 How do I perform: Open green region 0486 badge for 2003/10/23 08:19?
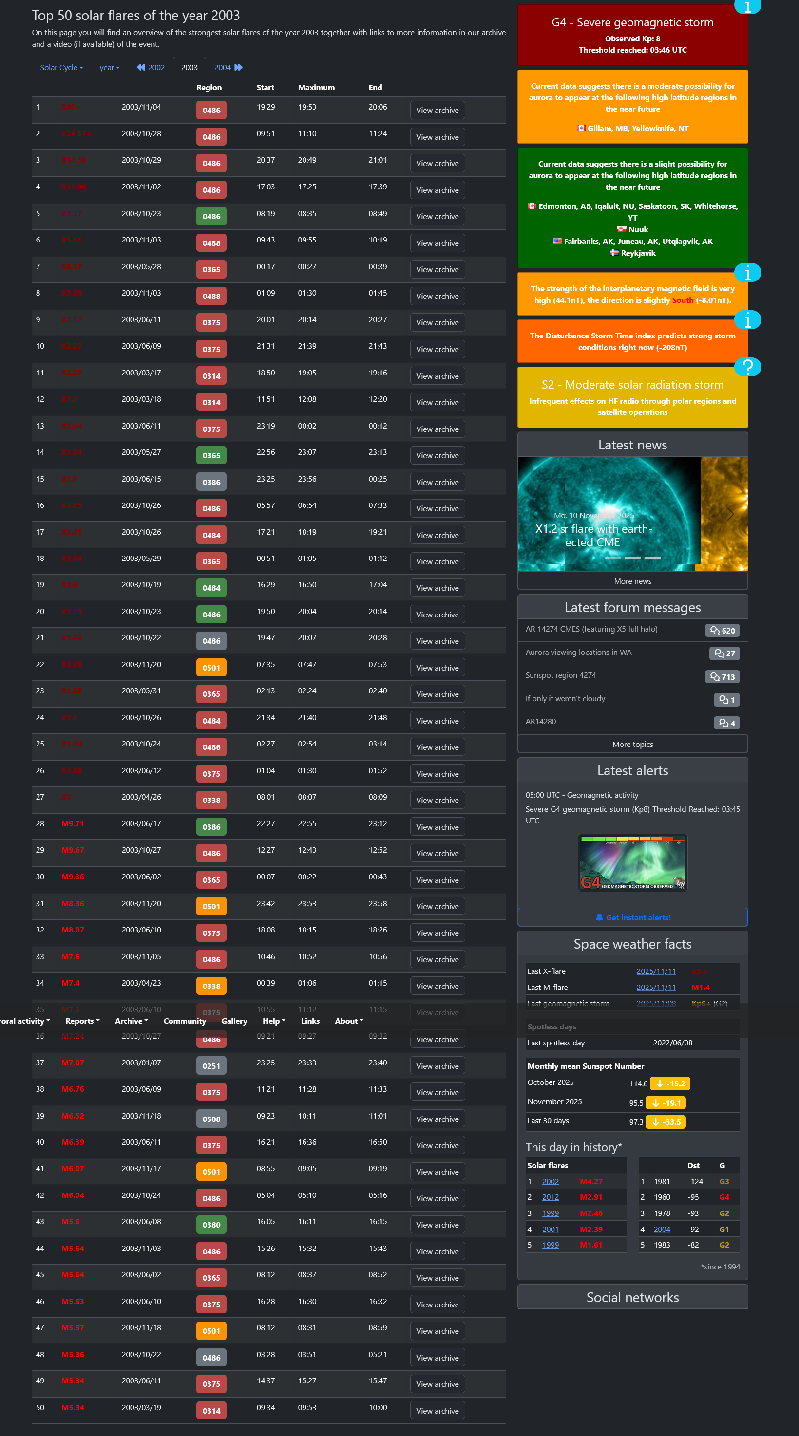(x=211, y=216)
